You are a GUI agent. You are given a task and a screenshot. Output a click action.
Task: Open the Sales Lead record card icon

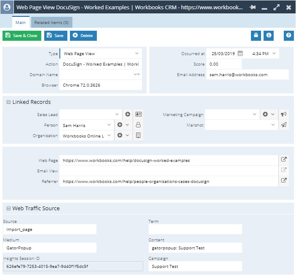coord(139,114)
